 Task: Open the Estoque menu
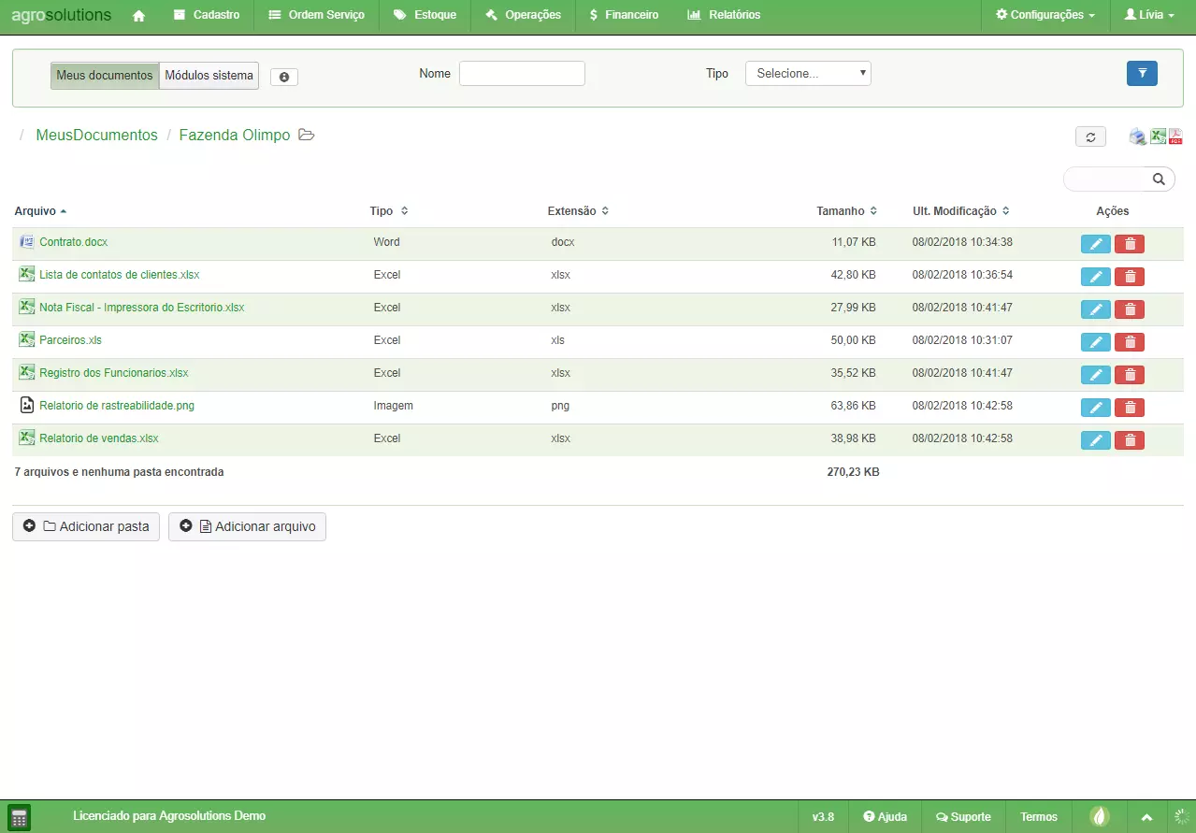pos(425,15)
